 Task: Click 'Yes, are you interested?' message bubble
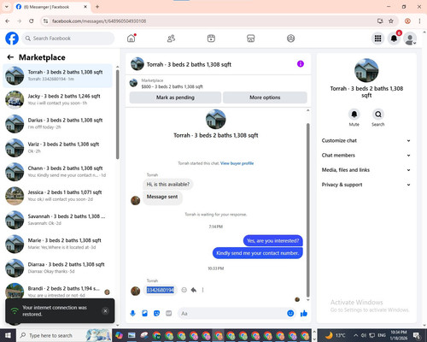(x=273, y=241)
